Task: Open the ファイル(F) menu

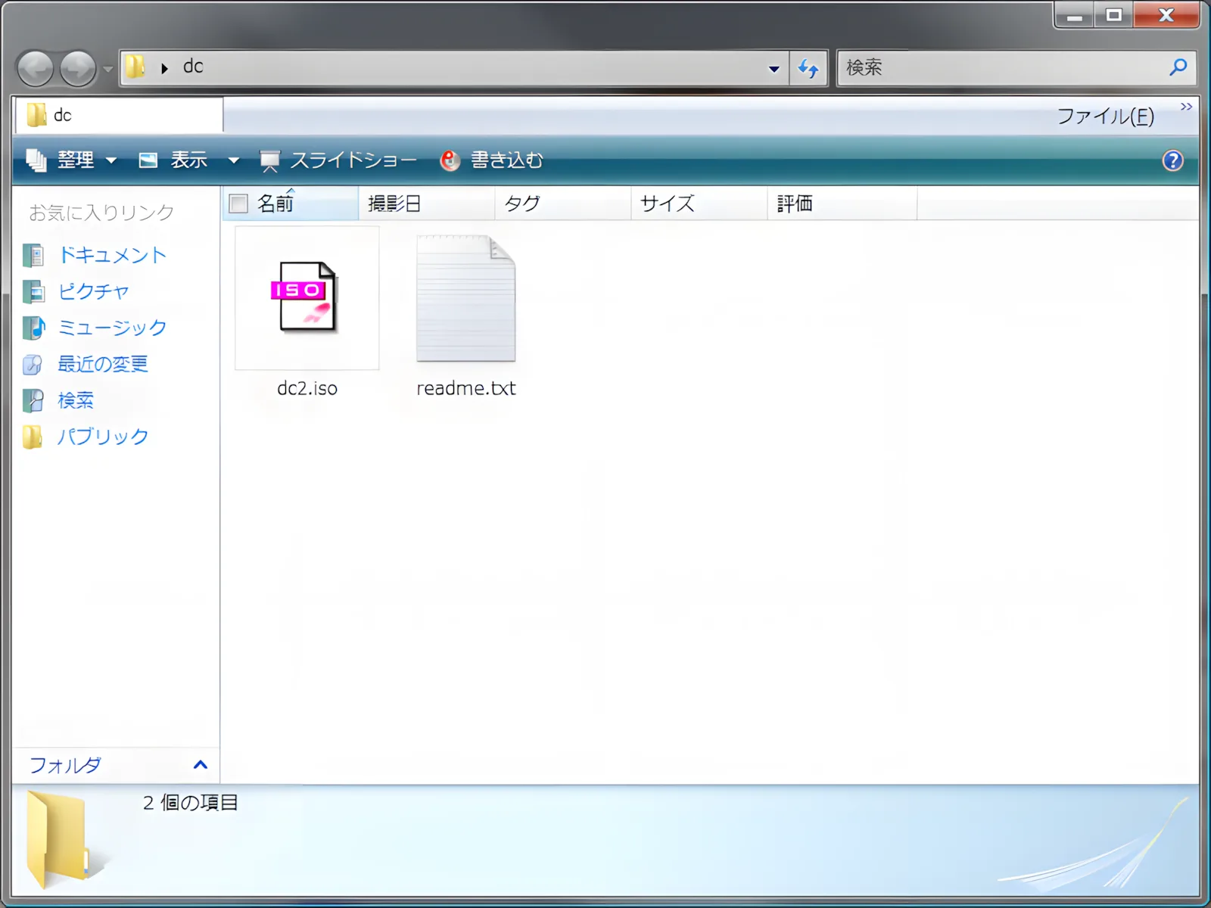Action: [1105, 117]
